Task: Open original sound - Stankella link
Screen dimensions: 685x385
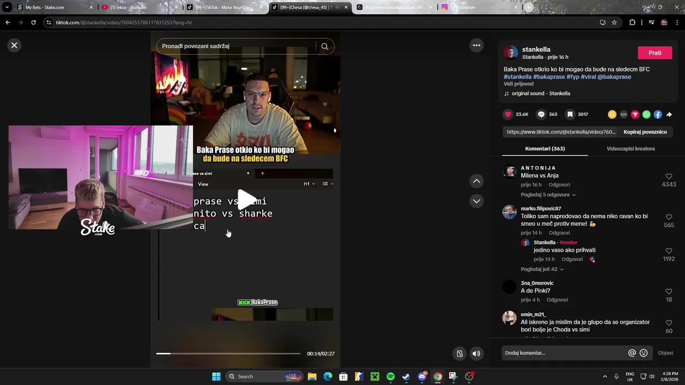Action: [541, 94]
